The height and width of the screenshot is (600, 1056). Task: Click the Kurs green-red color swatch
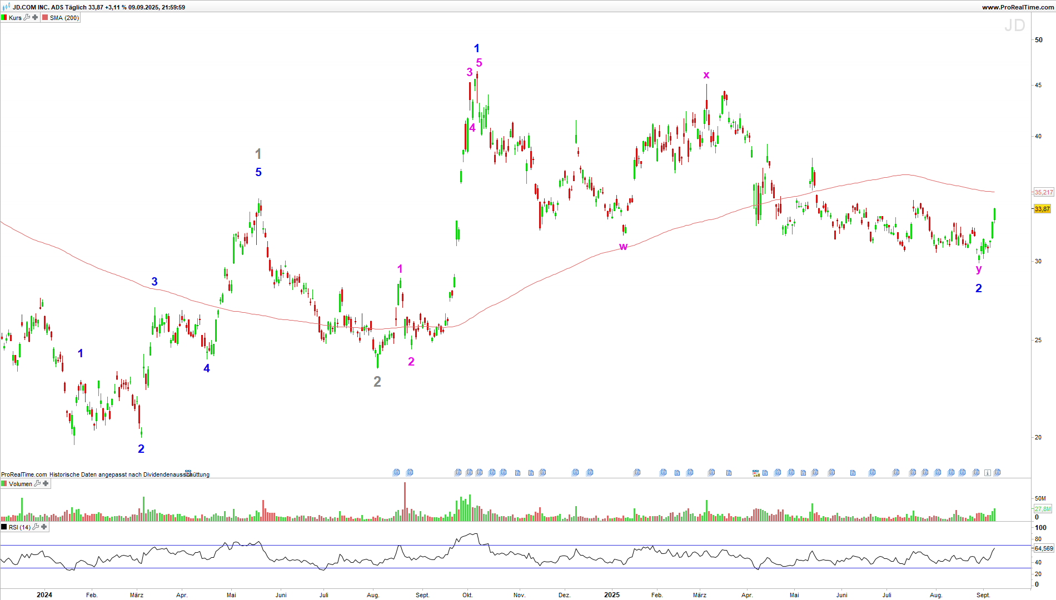click(x=4, y=18)
